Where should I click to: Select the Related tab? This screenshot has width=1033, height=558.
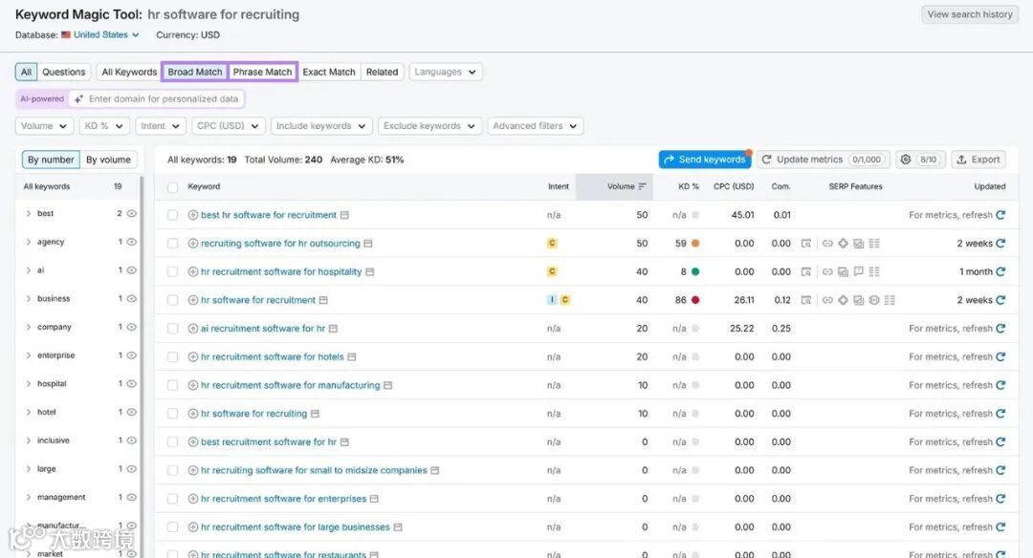[x=382, y=72]
